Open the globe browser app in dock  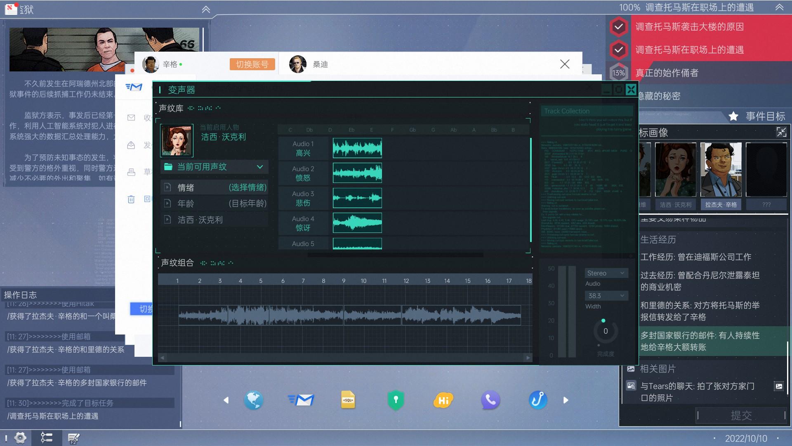click(x=253, y=400)
